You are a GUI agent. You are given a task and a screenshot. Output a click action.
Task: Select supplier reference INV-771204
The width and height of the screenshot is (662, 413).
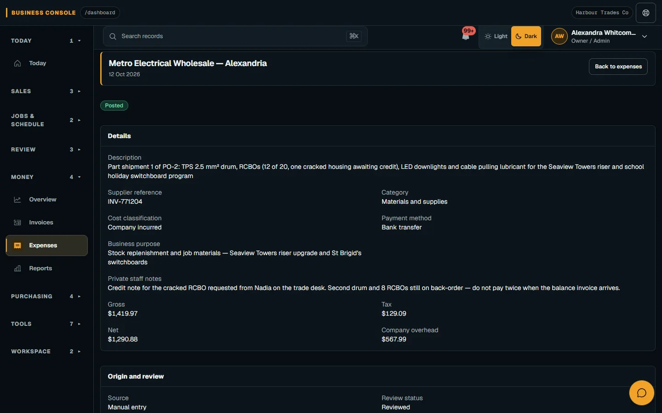pyautogui.click(x=125, y=201)
